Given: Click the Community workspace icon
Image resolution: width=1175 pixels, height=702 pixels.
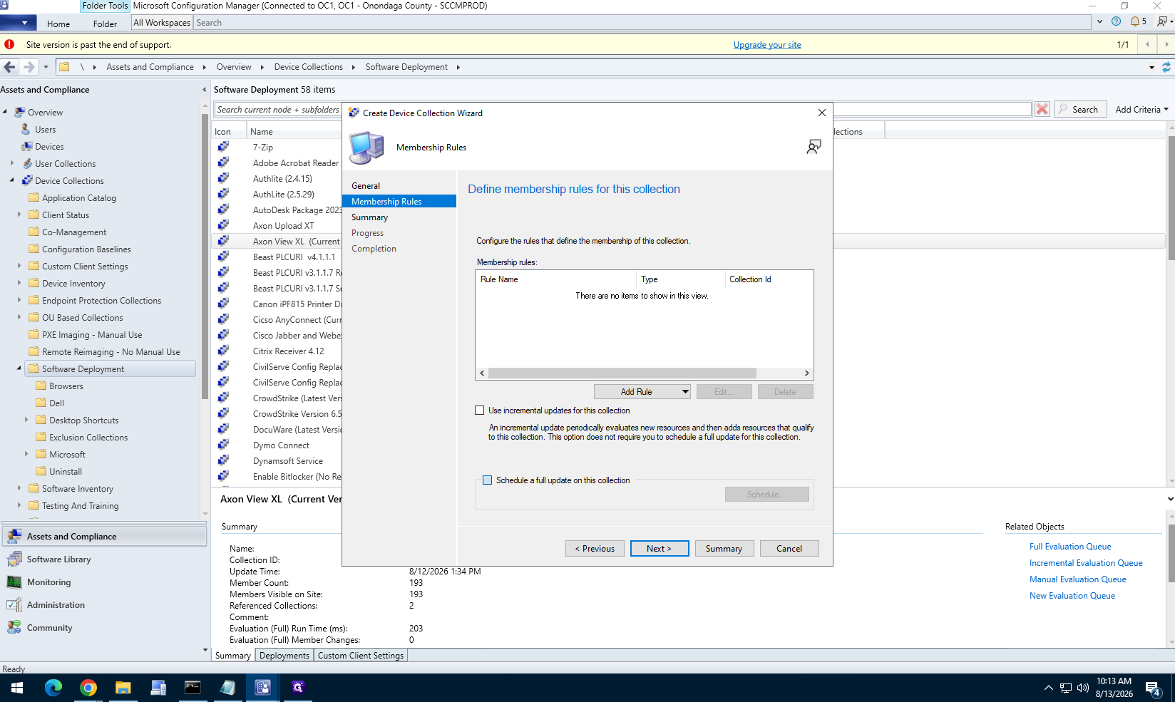Looking at the screenshot, I should (x=14, y=628).
